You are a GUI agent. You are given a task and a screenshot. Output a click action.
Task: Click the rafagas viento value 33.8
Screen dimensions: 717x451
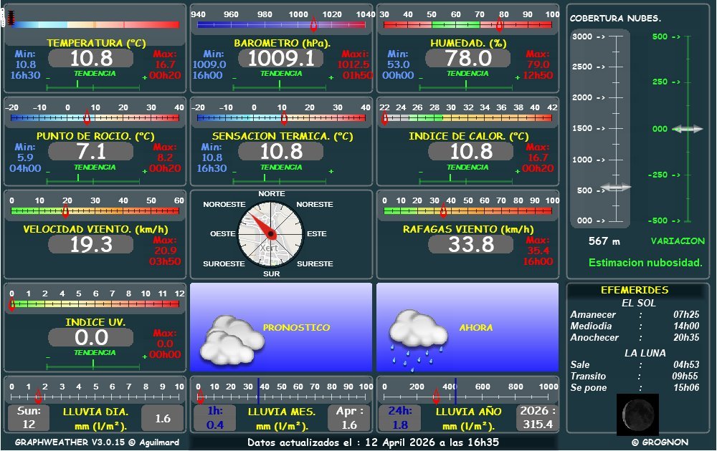470,245
